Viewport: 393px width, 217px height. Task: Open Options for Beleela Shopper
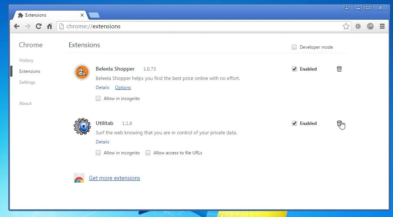(x=123, y=88)
